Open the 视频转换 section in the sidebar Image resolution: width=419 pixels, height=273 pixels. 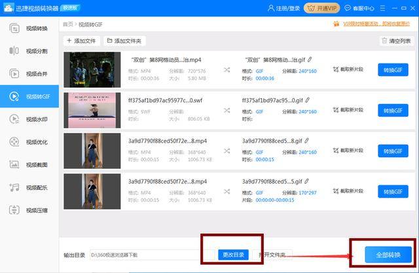[30, 28]
